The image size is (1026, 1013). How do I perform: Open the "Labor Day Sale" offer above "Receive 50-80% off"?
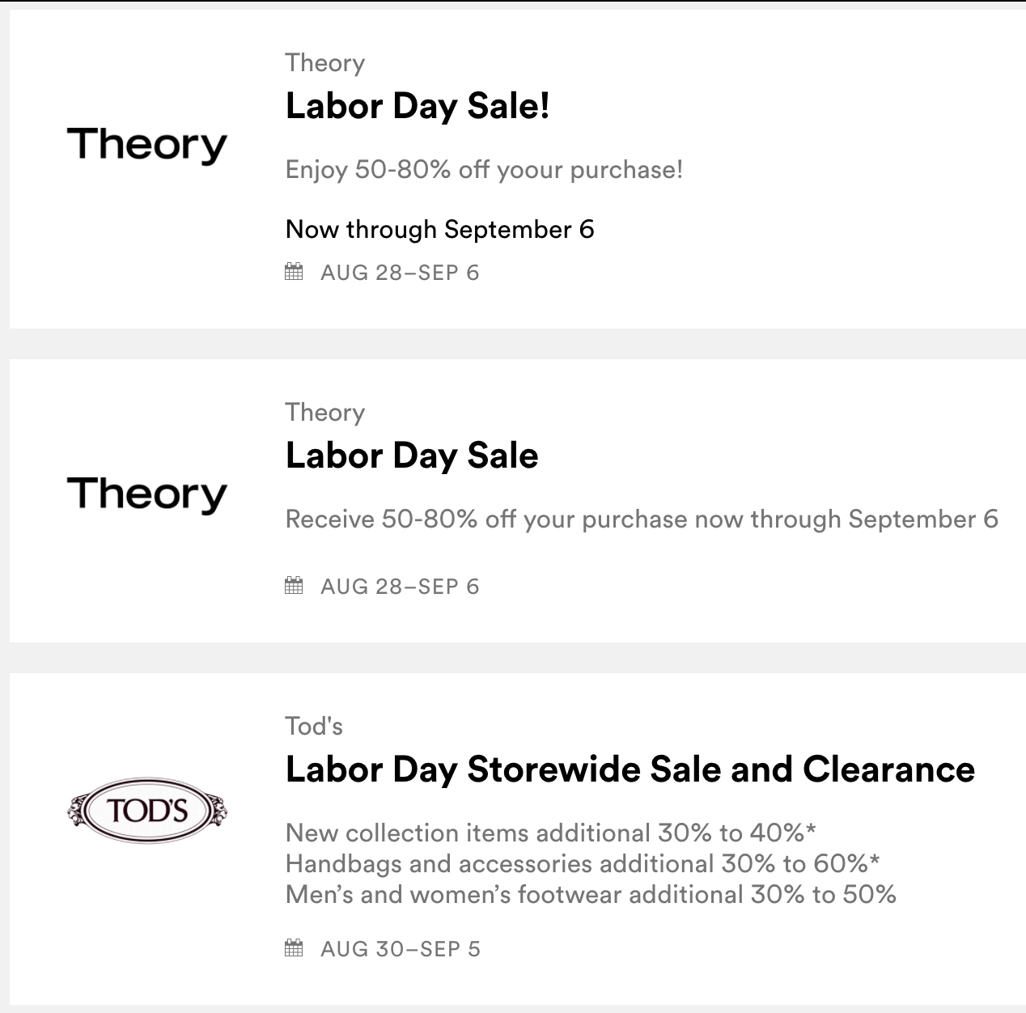(x=412, y=456)
